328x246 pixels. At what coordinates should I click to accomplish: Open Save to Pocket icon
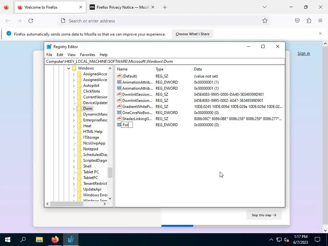pyautogui.click(x=297, y=20)
